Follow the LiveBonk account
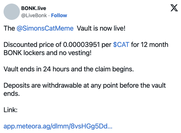 (59, 15)
